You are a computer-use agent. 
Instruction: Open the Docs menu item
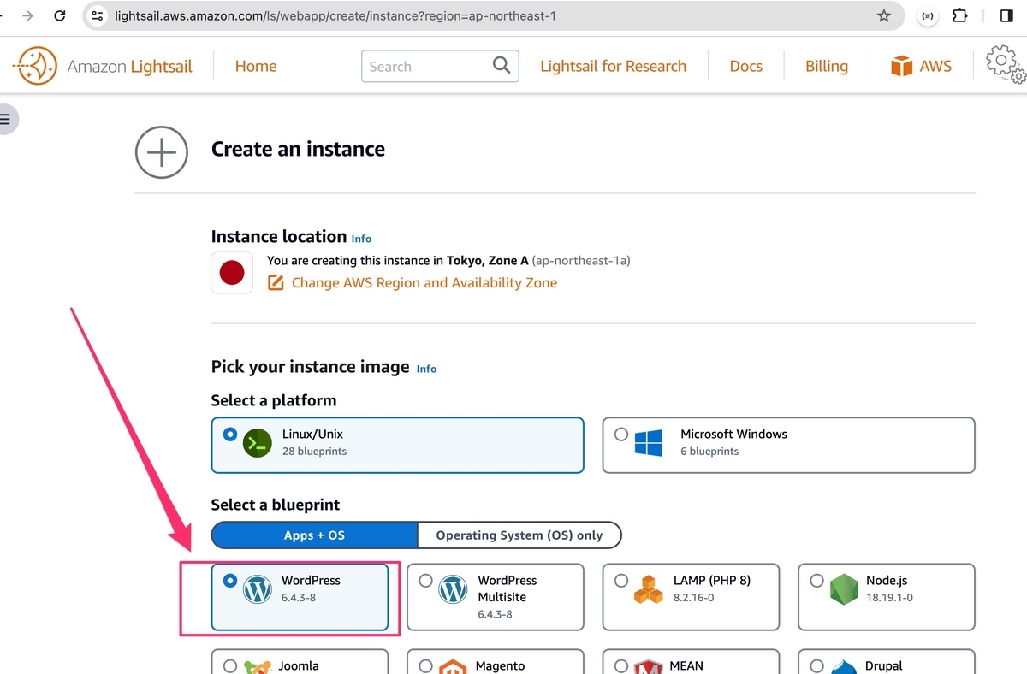[745, 66]
